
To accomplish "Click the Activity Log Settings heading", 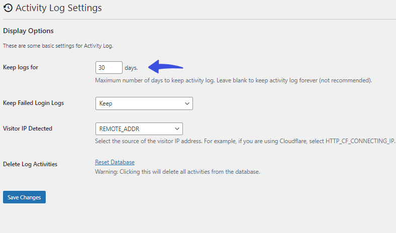I will click(59, 8).
